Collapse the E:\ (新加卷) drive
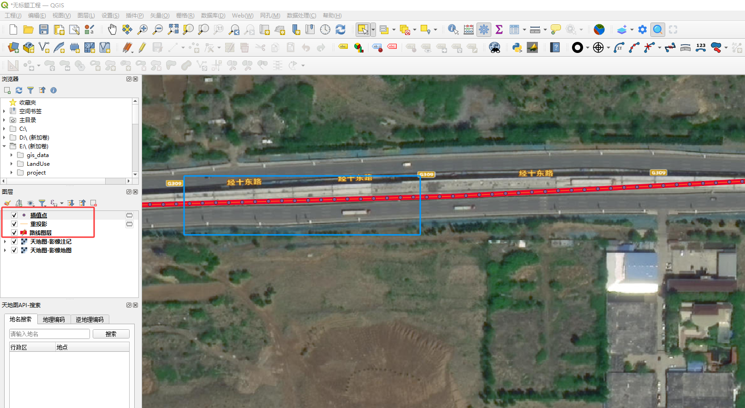This screenshot has width=745, height=408. pyautogui.click(x=4, y=146)
